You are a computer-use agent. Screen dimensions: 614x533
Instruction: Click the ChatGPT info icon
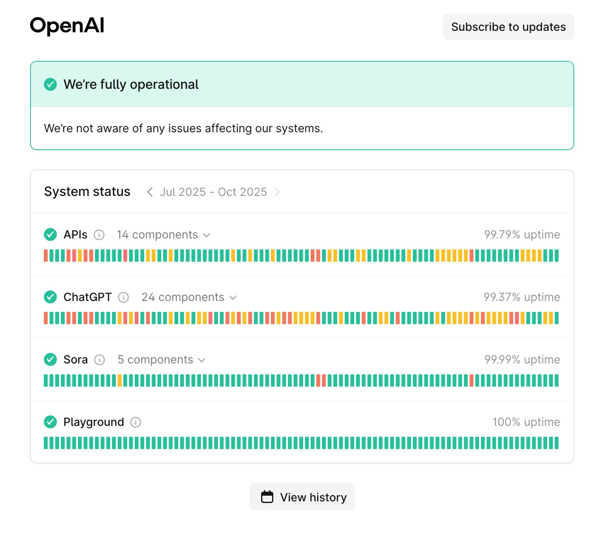coord(123,297)
